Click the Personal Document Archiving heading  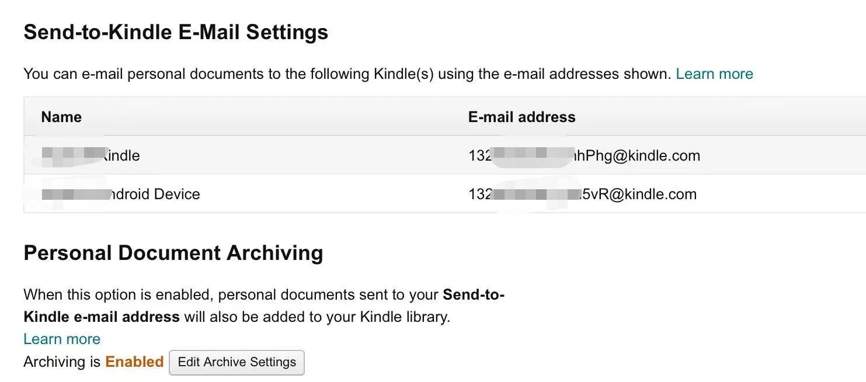pyautogui.click(x=173, y=253)
